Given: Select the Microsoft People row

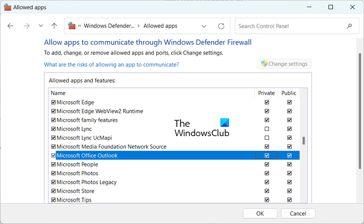Looking at the screenshot, I should [x=77, y=164].
